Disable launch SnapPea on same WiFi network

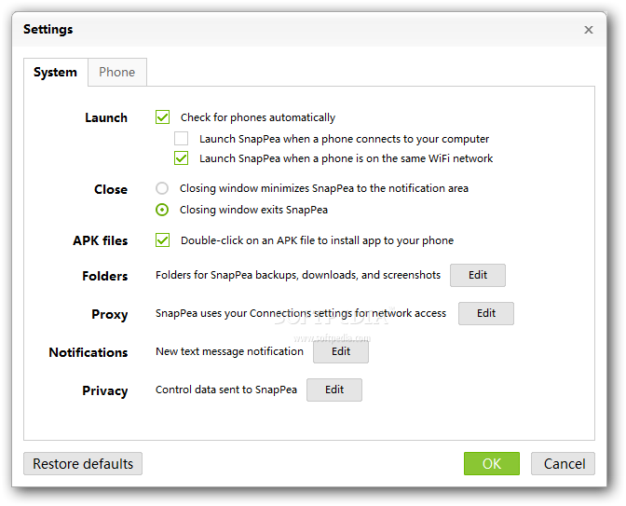coord(182,158)
